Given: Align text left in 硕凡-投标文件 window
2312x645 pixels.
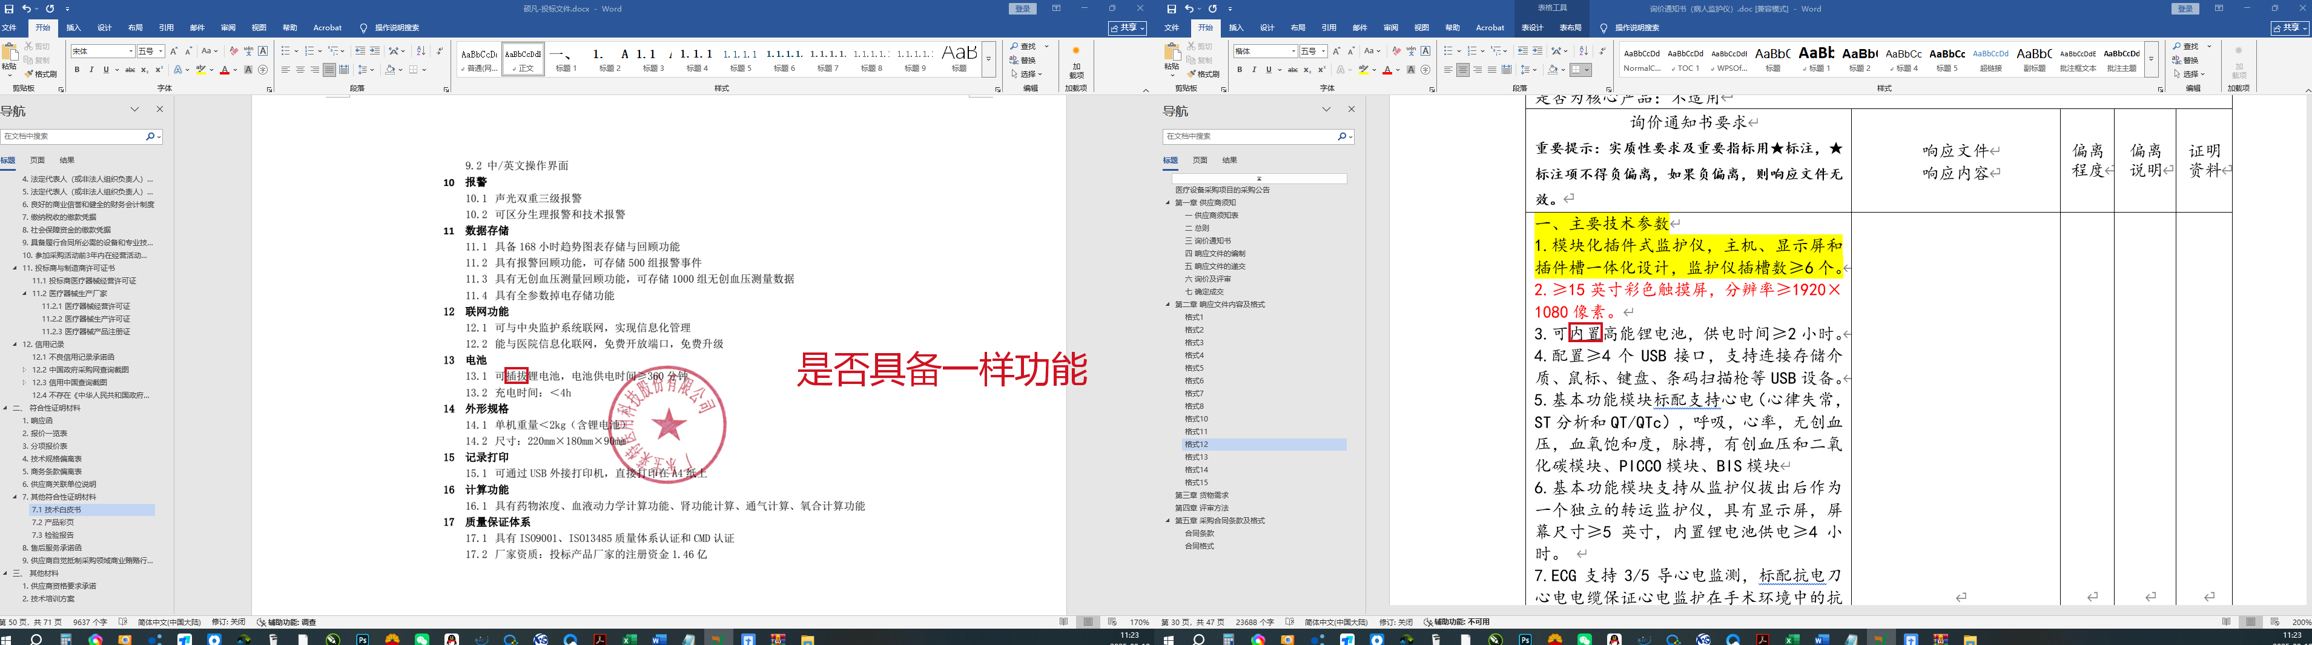Looking at the screenshot, I should tap(285, 70).
